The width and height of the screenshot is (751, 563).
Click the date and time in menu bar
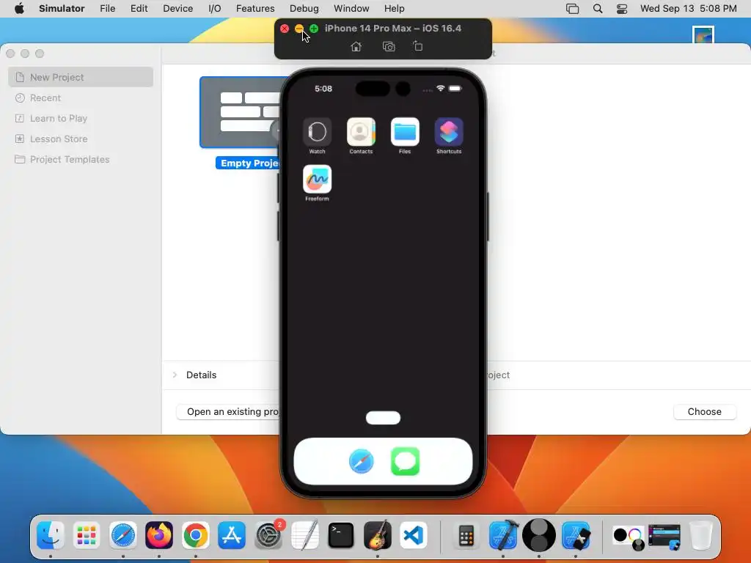click(688, 9)
